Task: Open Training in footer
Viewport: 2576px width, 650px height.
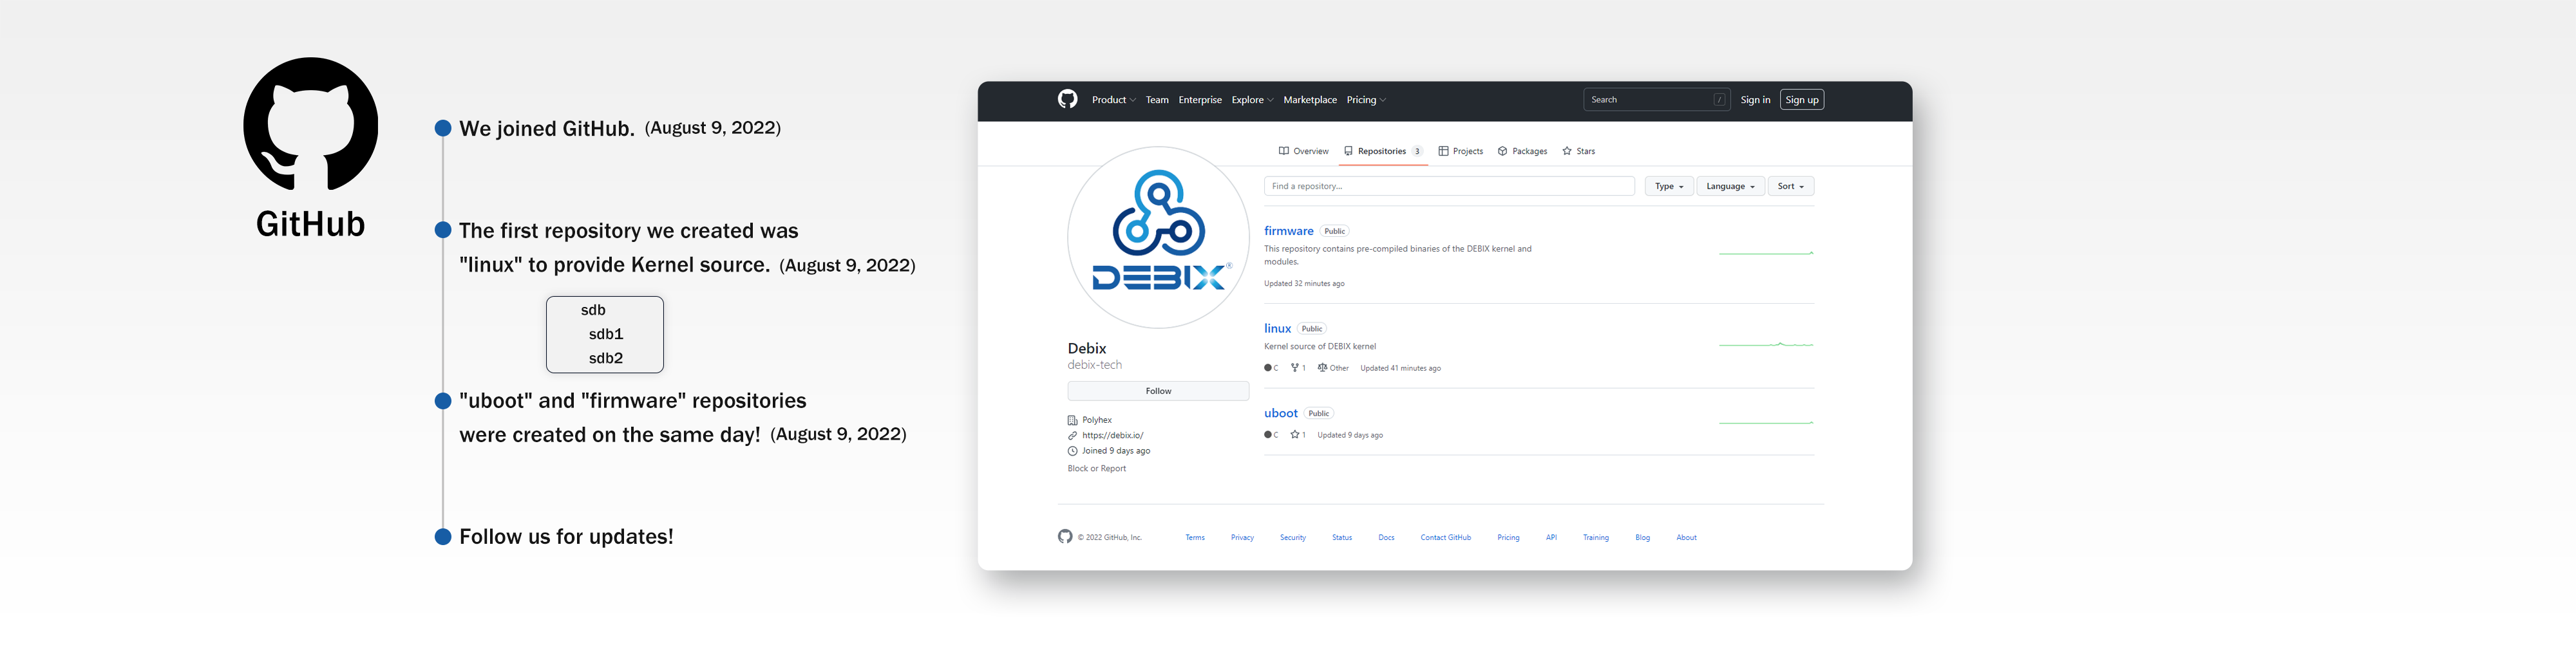Action: [1595, 538]
